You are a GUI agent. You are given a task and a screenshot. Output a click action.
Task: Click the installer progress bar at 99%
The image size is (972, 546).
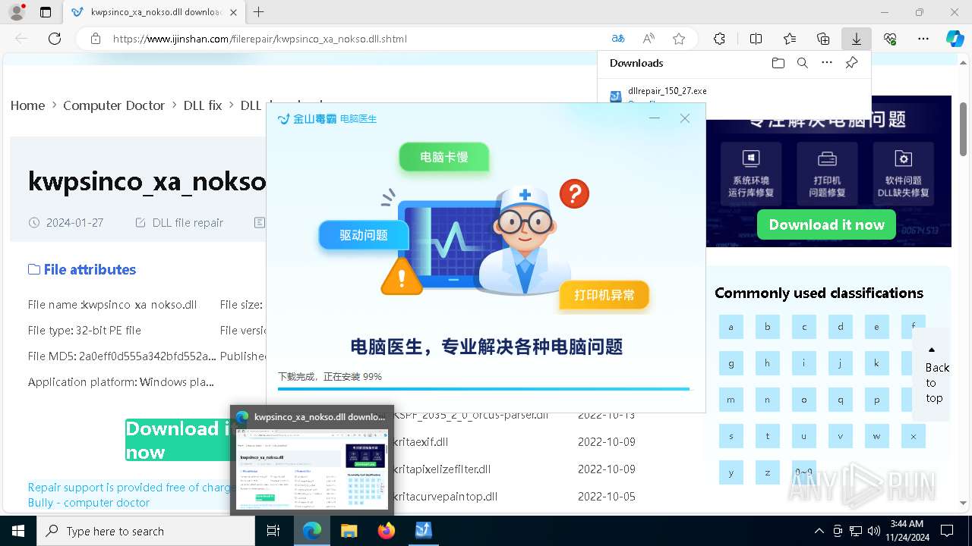point(484,389)
